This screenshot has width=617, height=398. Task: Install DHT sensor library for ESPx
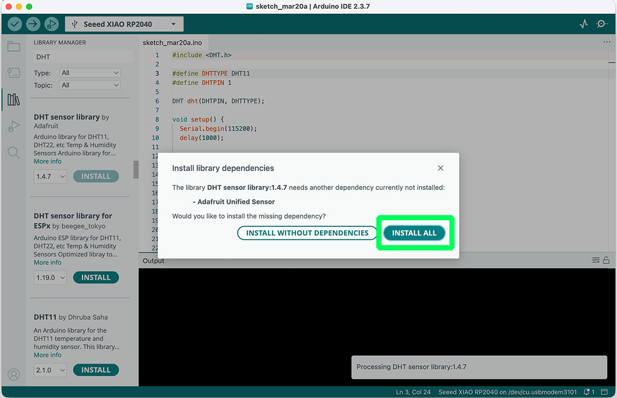96,277
